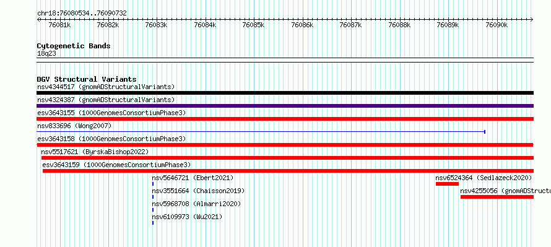Open the esv3643158 variant label
This screenshot has width=551, height=247.
111,139
